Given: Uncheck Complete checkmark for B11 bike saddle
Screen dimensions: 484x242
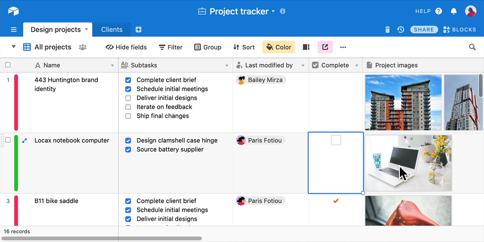Looking at the screenshot, I should point(336,201).
